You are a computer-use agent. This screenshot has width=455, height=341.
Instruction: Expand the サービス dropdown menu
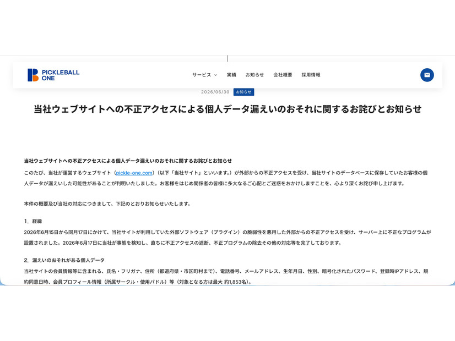pos(204,75)
